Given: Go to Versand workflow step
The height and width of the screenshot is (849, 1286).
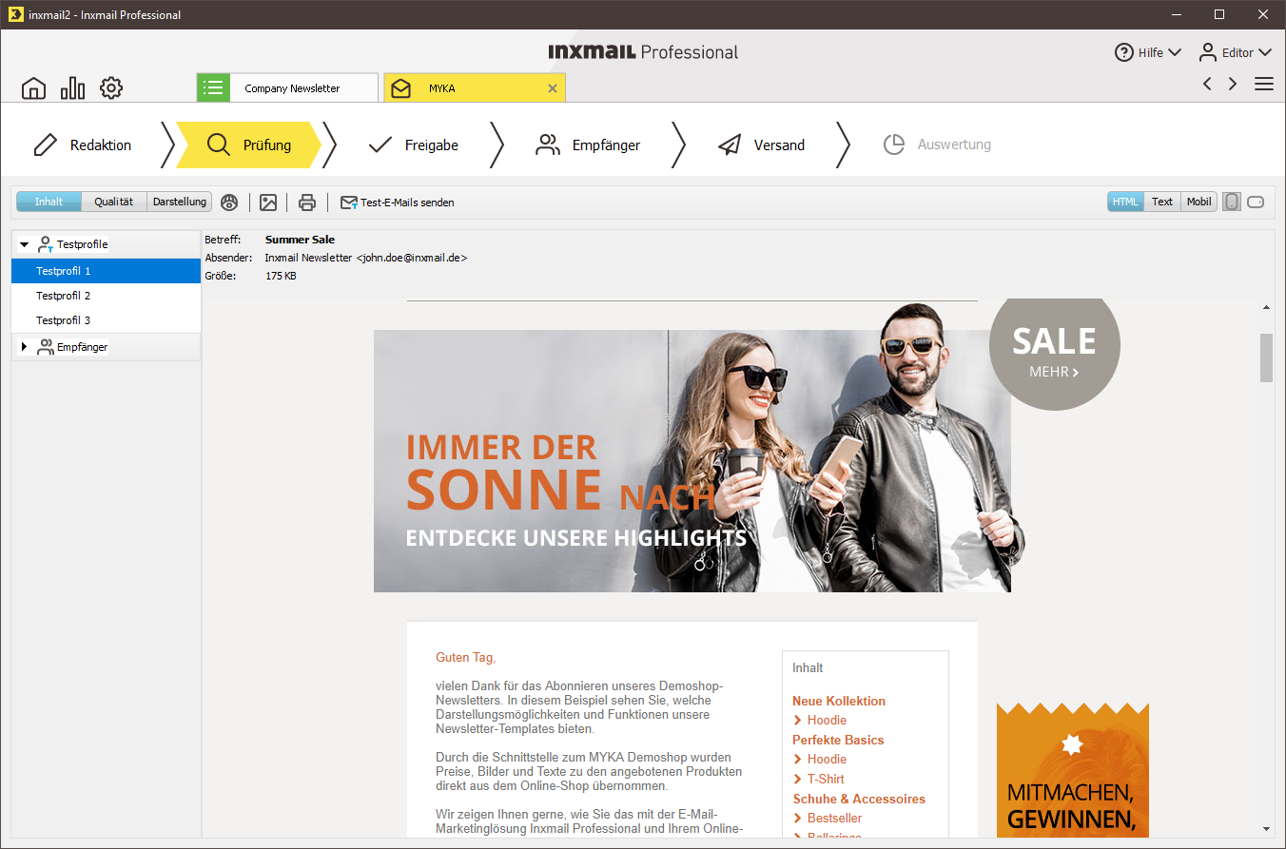Looking at the screenshot, I should click(x=761, y=145).
